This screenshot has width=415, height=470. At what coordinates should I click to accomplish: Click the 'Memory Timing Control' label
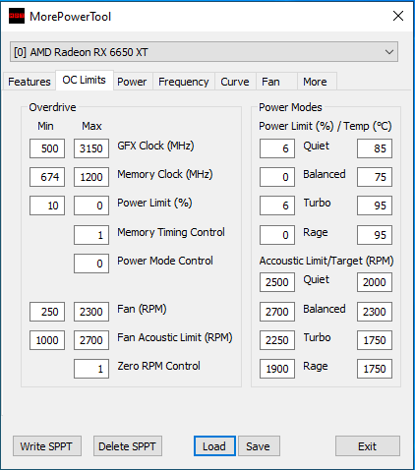click(x=171, y=232)
